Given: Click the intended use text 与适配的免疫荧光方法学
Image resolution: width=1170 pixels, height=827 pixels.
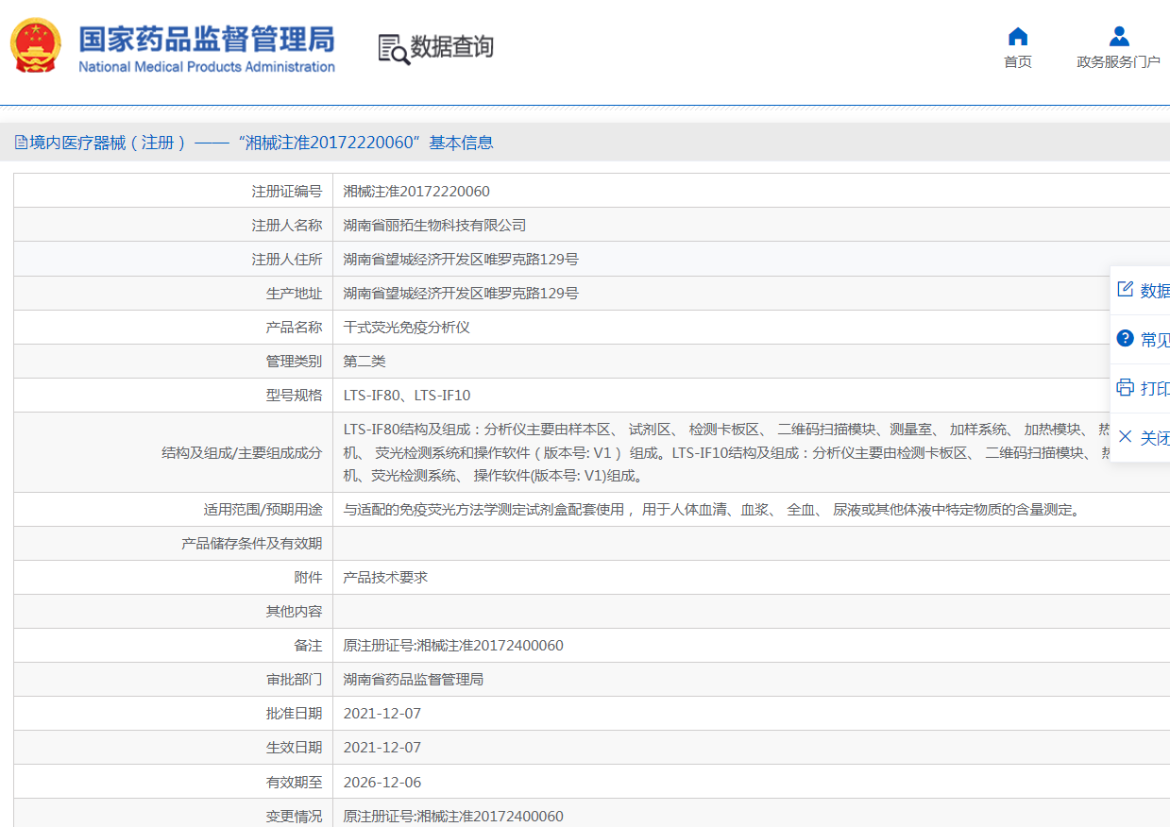Looking at the screenshot, I should click(x=711, y=510).
